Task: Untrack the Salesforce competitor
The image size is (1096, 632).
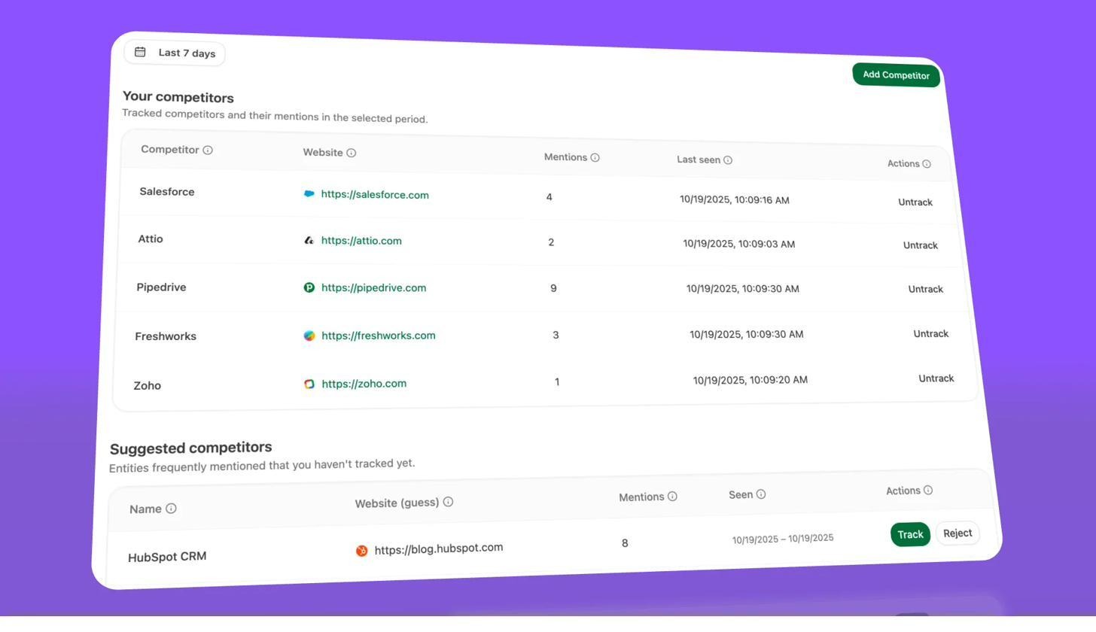Action: coord(915,202)
